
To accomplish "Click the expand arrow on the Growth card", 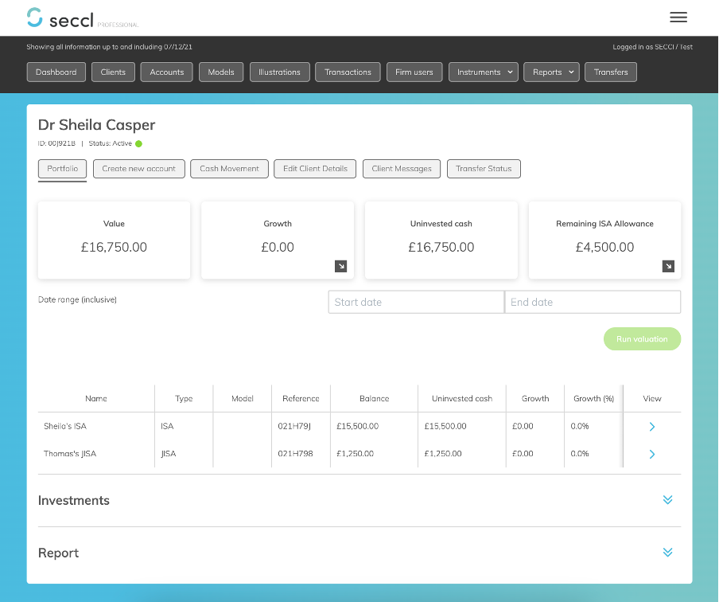I will pyautogui.click(x=341, y=266).
